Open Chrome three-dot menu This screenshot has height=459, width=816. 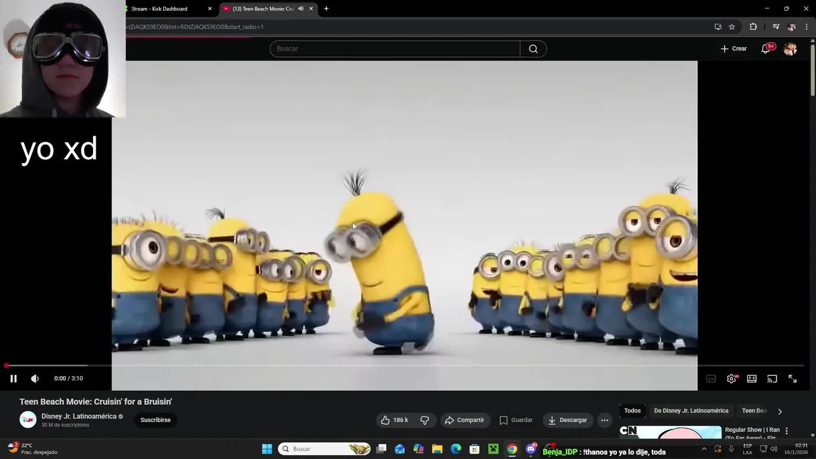click(x=806, y=27)
